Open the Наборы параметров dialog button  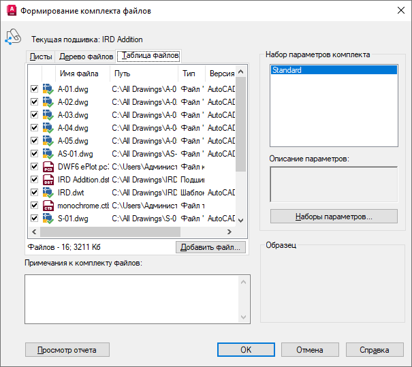coord(334,217)
